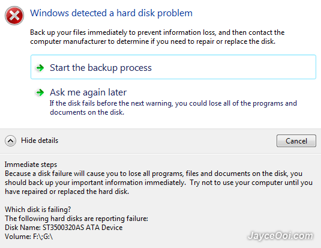The width and height of the screenshot is (321, 248).
Task: Click the Because a disk failure explanation paragraph
Action: (158, 183)
